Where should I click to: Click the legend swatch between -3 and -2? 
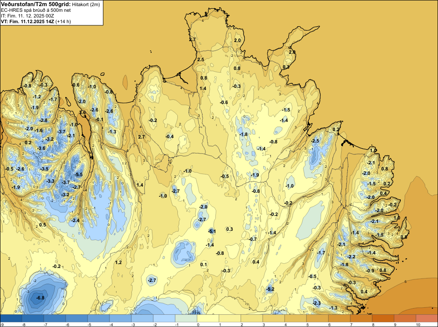[142, 318]
